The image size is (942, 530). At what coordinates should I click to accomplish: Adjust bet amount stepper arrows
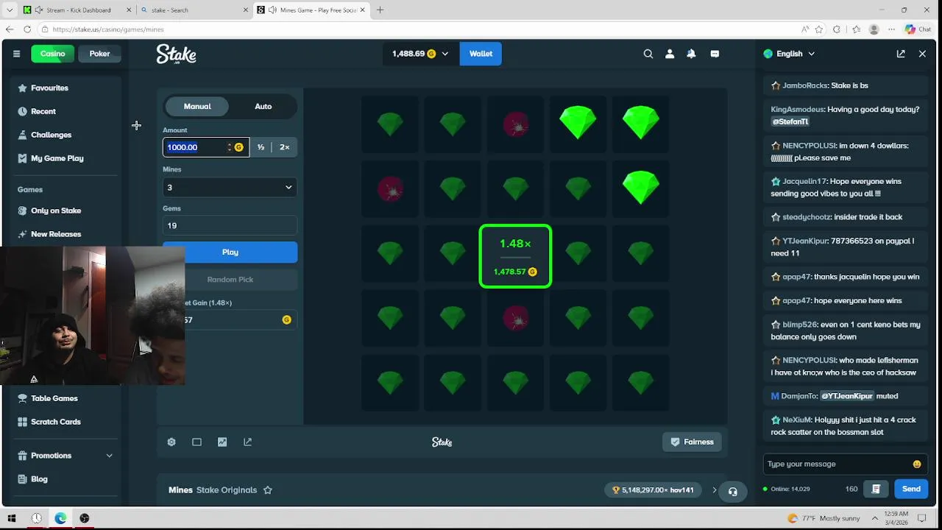[x=230, y=147]
